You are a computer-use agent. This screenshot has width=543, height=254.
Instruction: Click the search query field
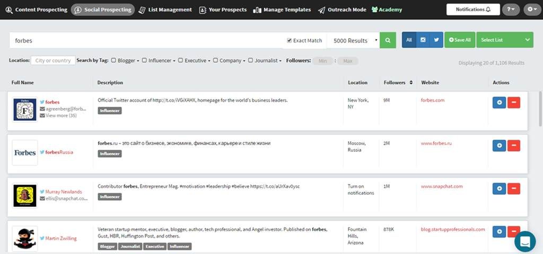[x=146, y=40]
